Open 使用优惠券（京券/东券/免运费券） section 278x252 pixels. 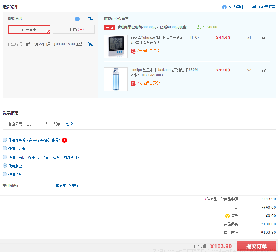pyautogui.click(x=34, y=140)
